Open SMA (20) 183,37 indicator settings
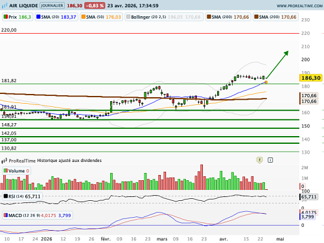324x243 pixels. (x=56, y=17)
